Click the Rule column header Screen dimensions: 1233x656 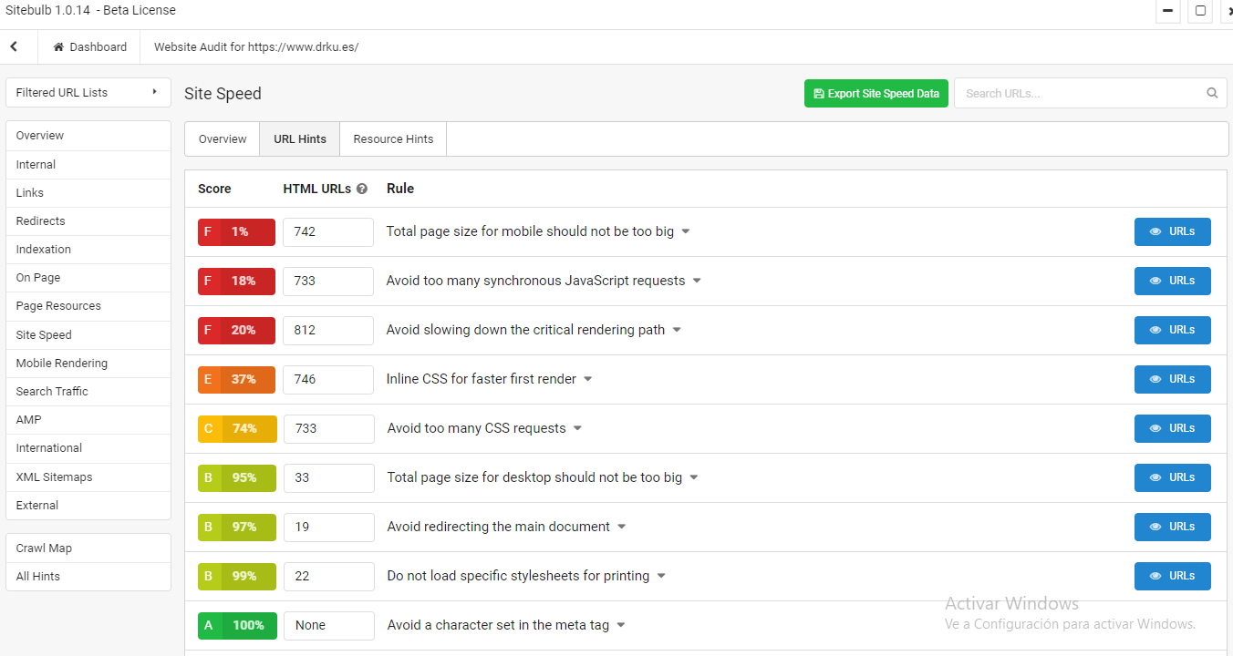(400, 189)
